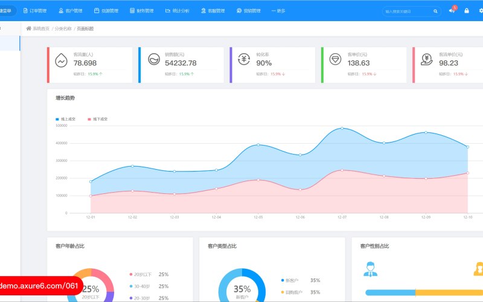483x302 pixels.
Task: Toggle the 20-30岁 legend item
Action: click(x=139, y=298)
